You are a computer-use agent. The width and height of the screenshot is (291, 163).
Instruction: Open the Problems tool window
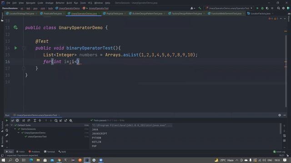[x=34, y=152]
